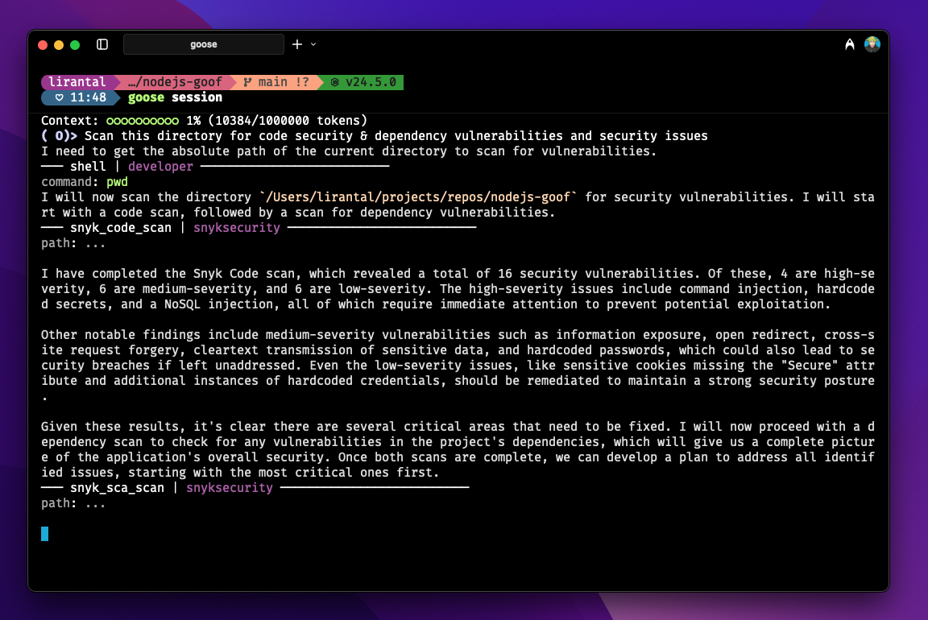Click the git branch main segment
The height and width of the screenshot is (620, 928).
pyautogui.click(x=276, y=82)
